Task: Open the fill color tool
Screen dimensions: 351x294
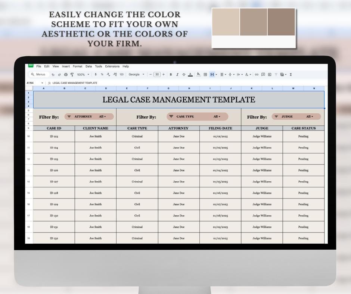Action: (x=198, y=74)
